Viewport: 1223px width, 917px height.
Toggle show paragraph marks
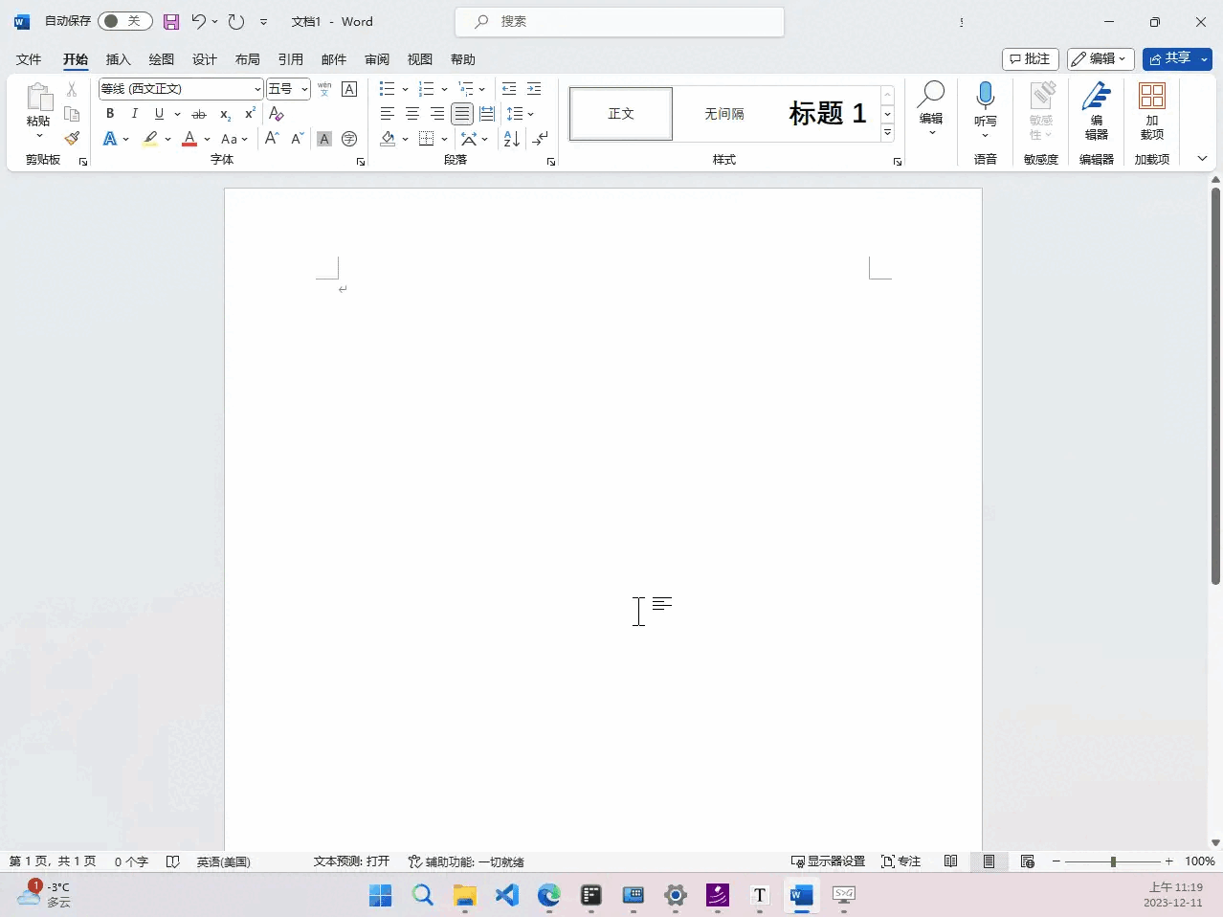coord(541,139)
